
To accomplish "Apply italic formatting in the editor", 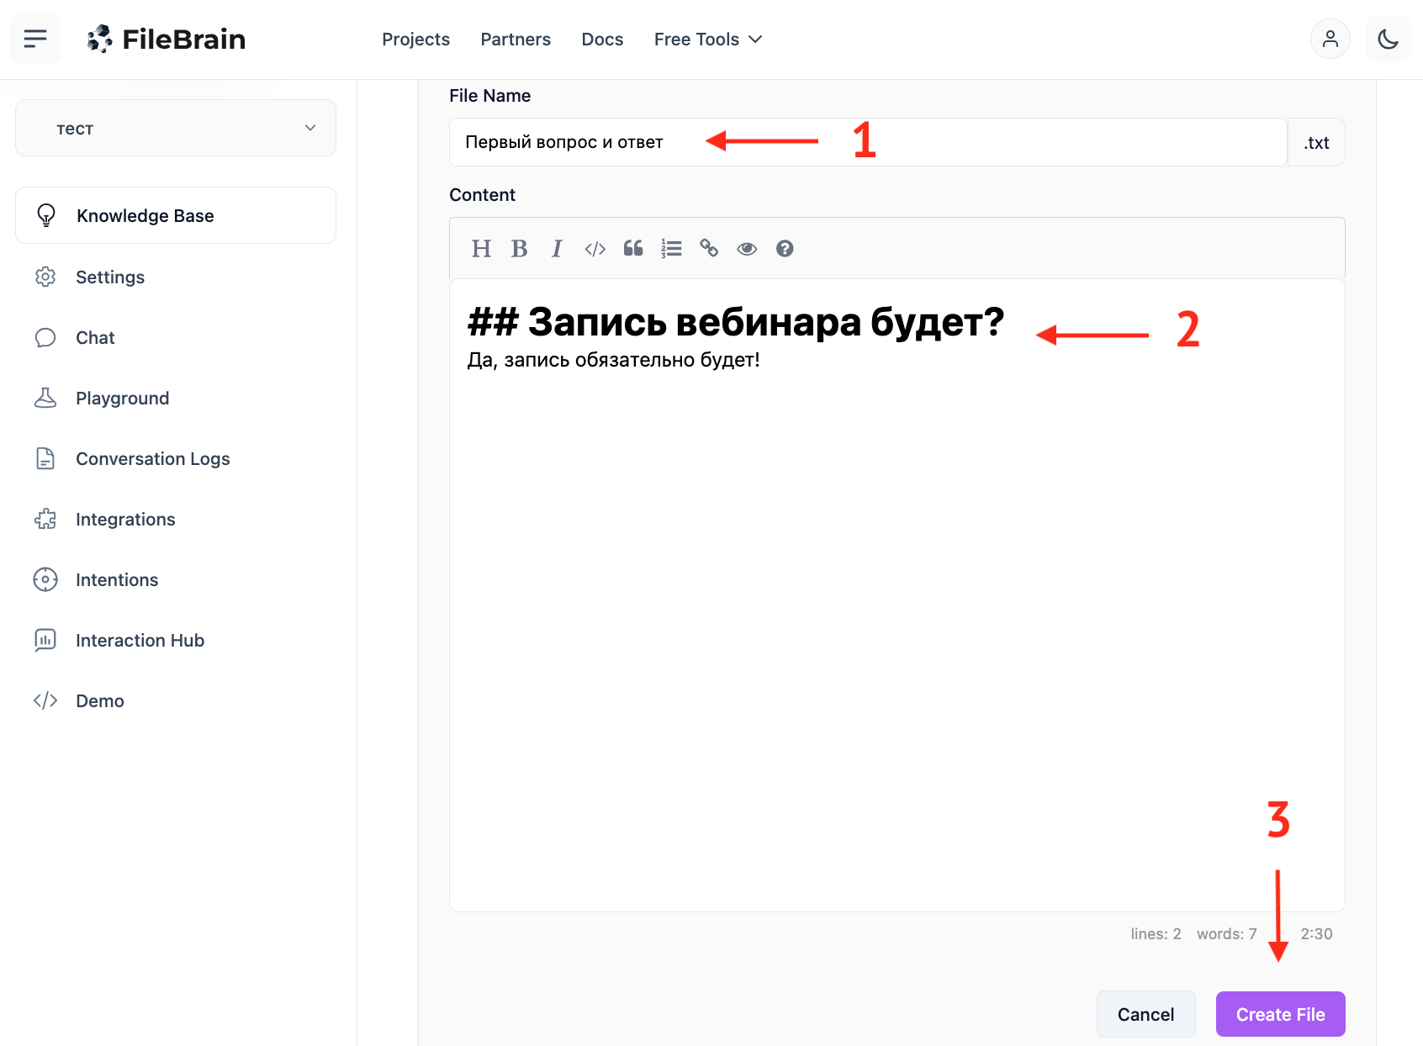I will [557, 249].
